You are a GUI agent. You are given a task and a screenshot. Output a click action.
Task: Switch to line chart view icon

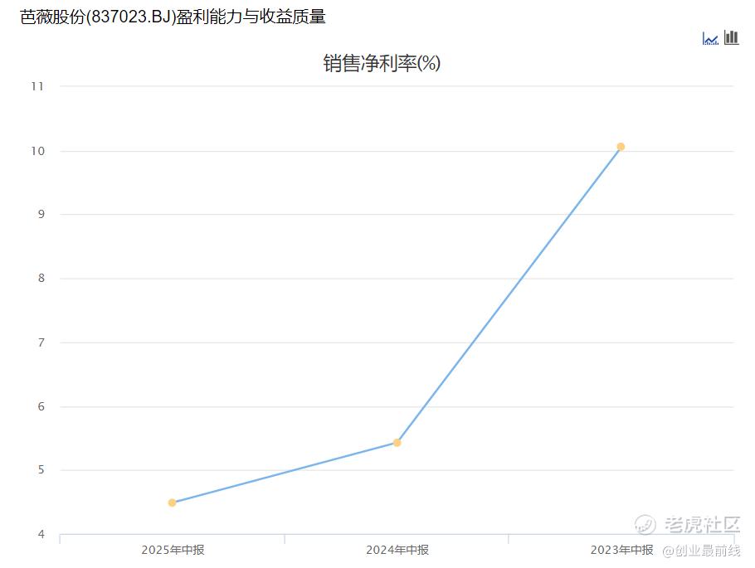(710, 38)
